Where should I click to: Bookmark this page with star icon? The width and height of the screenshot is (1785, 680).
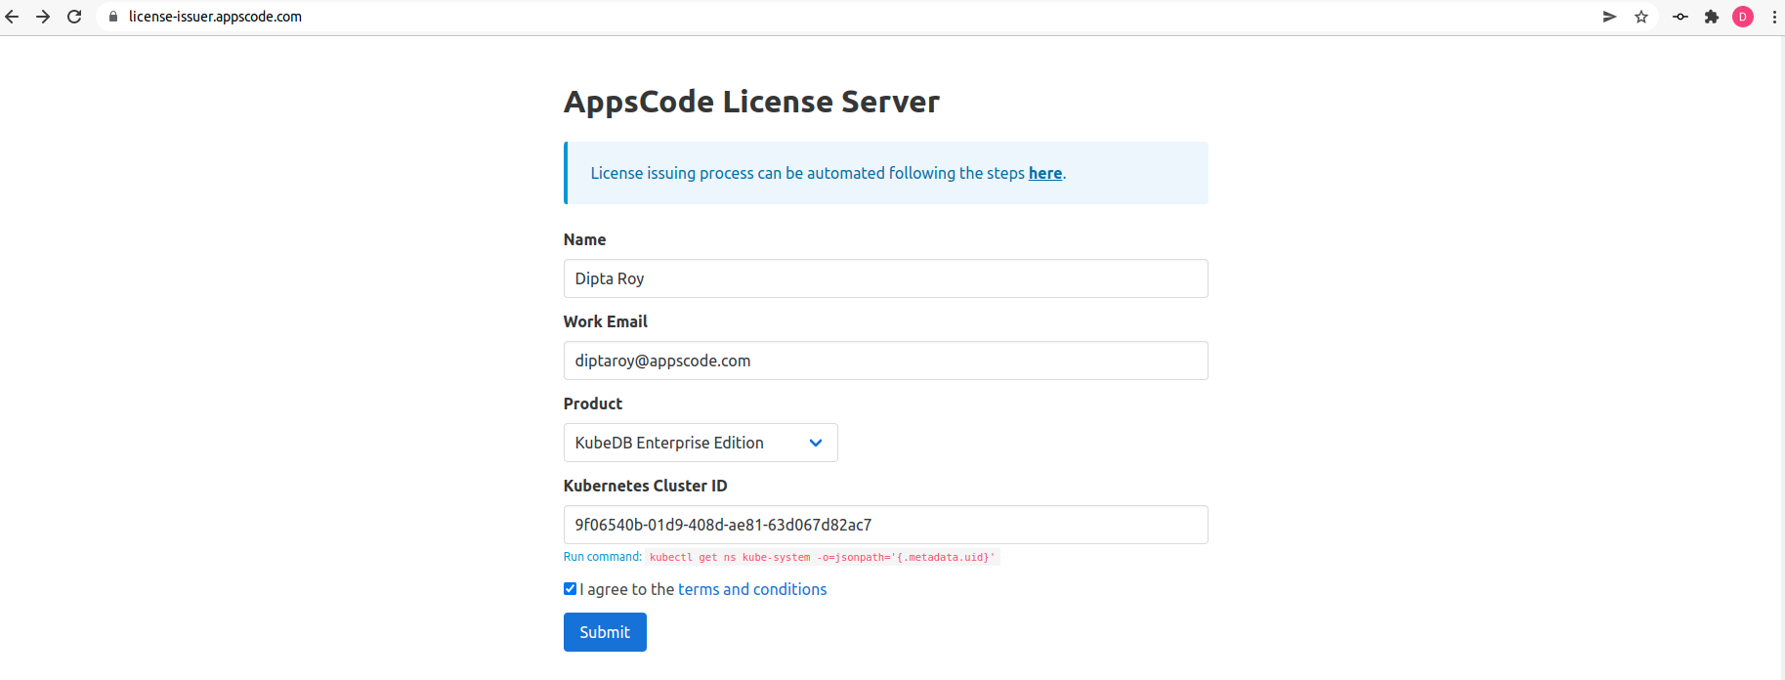[x=1641, y=17]
